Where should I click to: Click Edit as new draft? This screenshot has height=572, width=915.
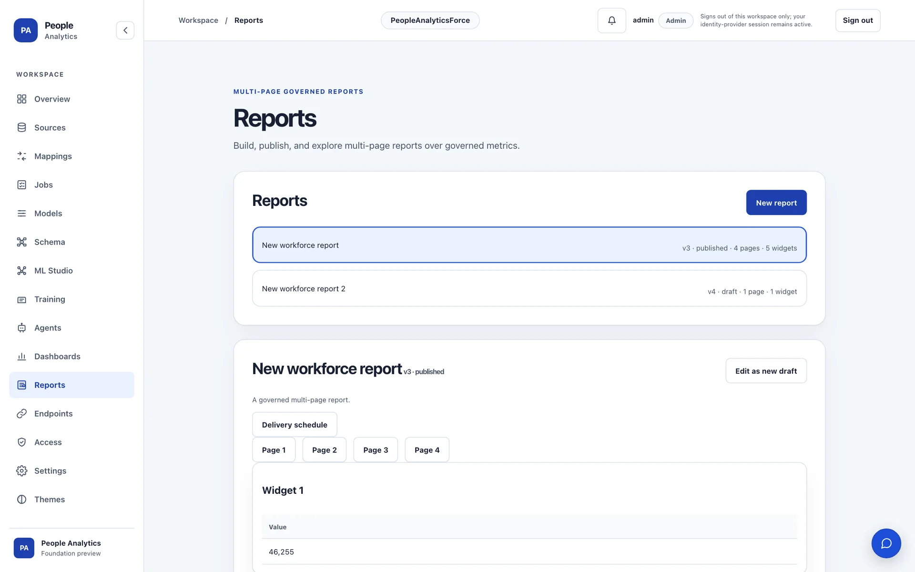point(766,371)
